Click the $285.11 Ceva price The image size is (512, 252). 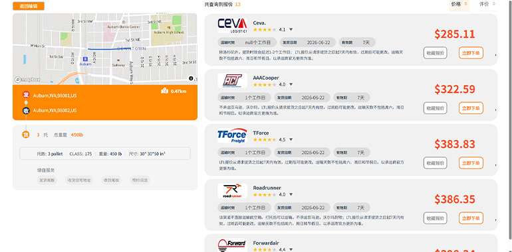coord(455,34)
